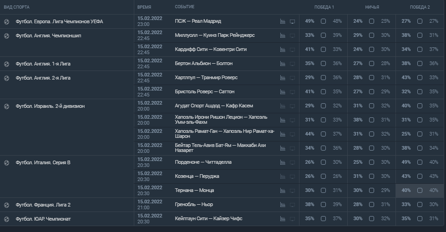Image resolution: width=446 pixels, height=232 pixels.
Task: Click the Вид спорта column header
Action: tap(17, 7)
